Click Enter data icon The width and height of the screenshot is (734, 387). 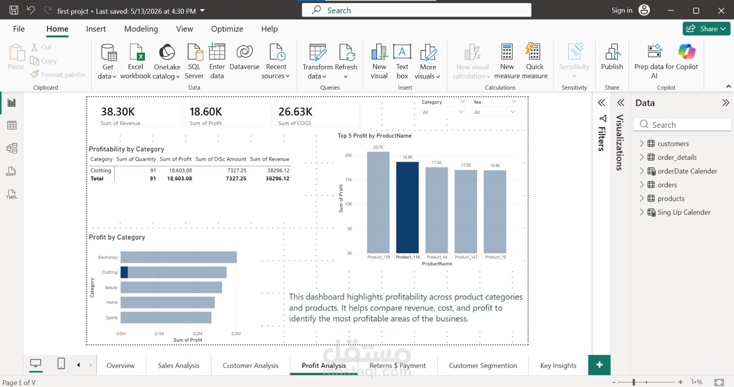[217, 52]
